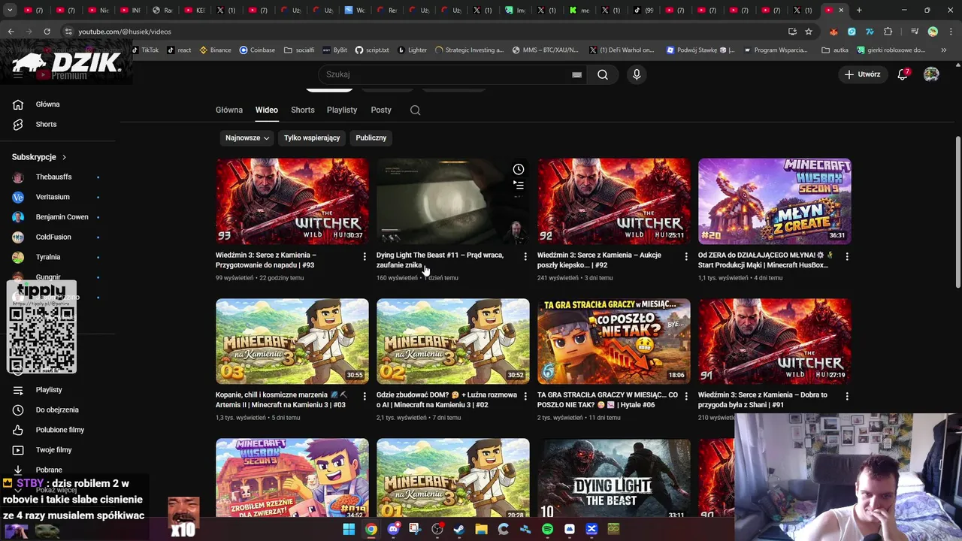Expand the Subskrypcje section arrow
Image resolution: width=962 pixels, height=541 pixels.
pyautogui.click(x=64, y=157)
